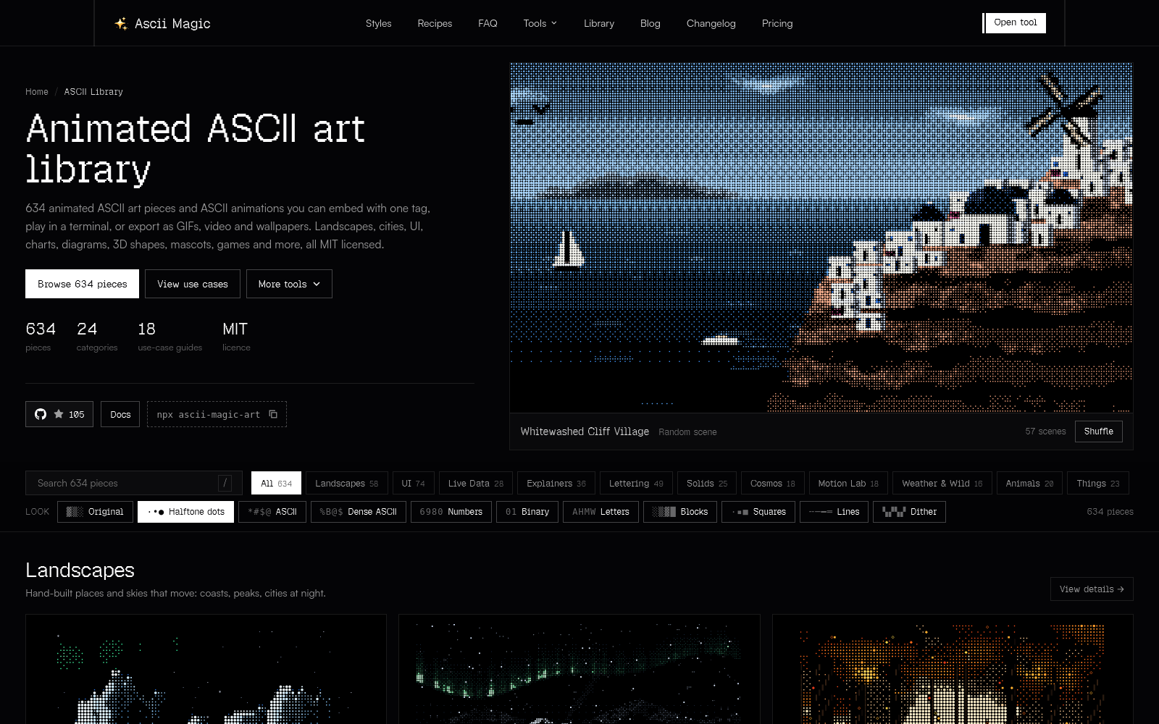Choose the Binary look
This screenshot has height=724, width=1159.
click(527, 512)
